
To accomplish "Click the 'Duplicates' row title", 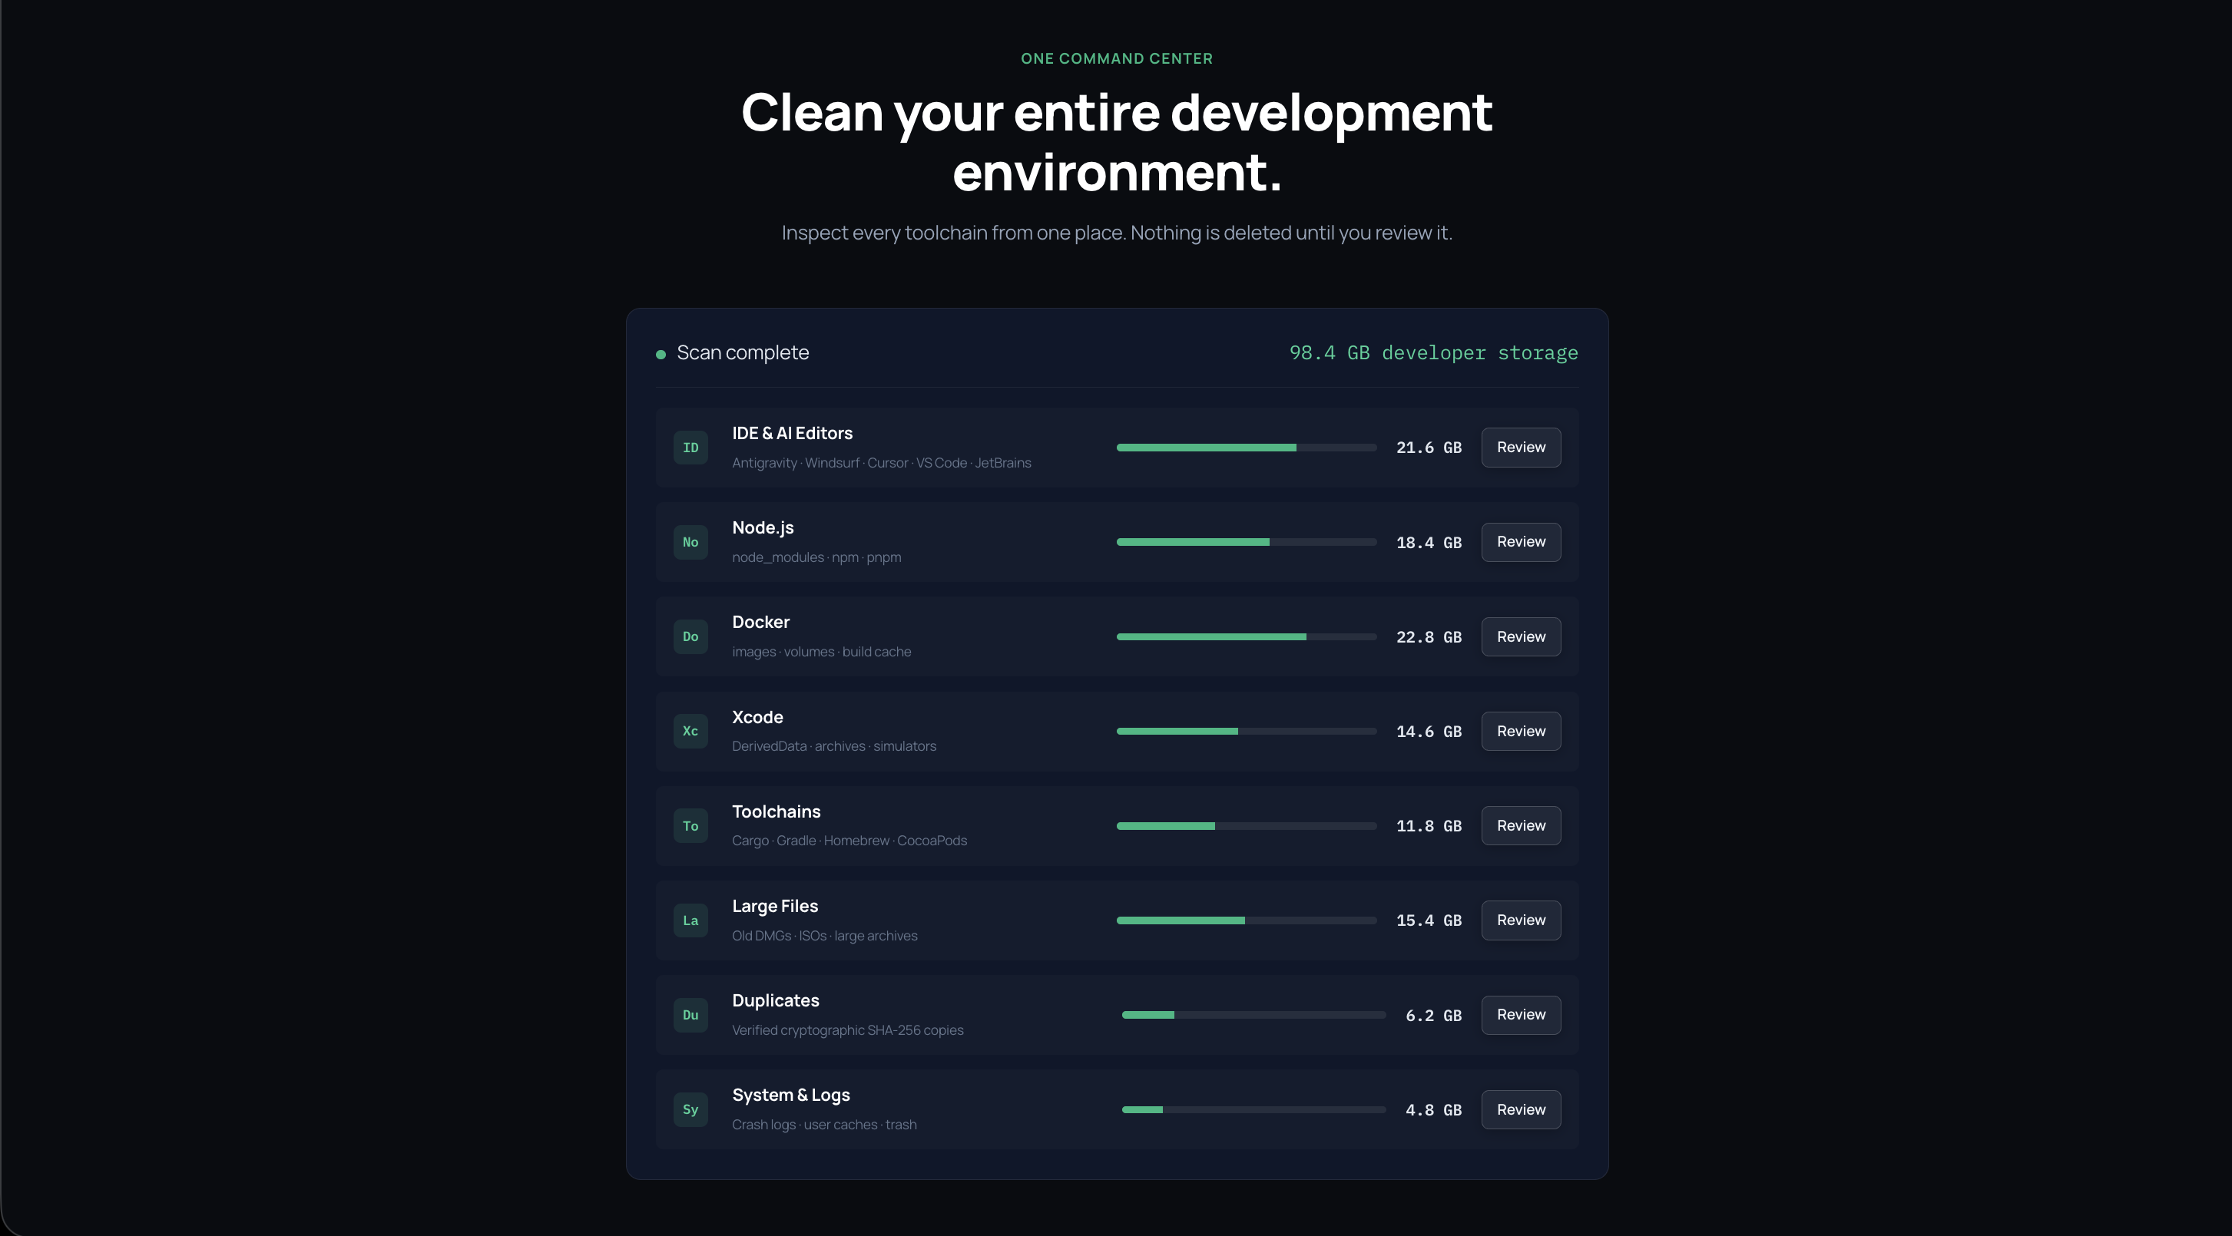I will pos(776,1000).
